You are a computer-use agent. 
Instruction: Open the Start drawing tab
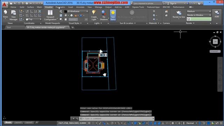[x=9, y=27]
